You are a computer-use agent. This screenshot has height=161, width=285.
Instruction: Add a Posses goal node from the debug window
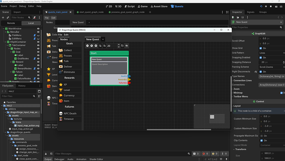click(x=70, y=56)
